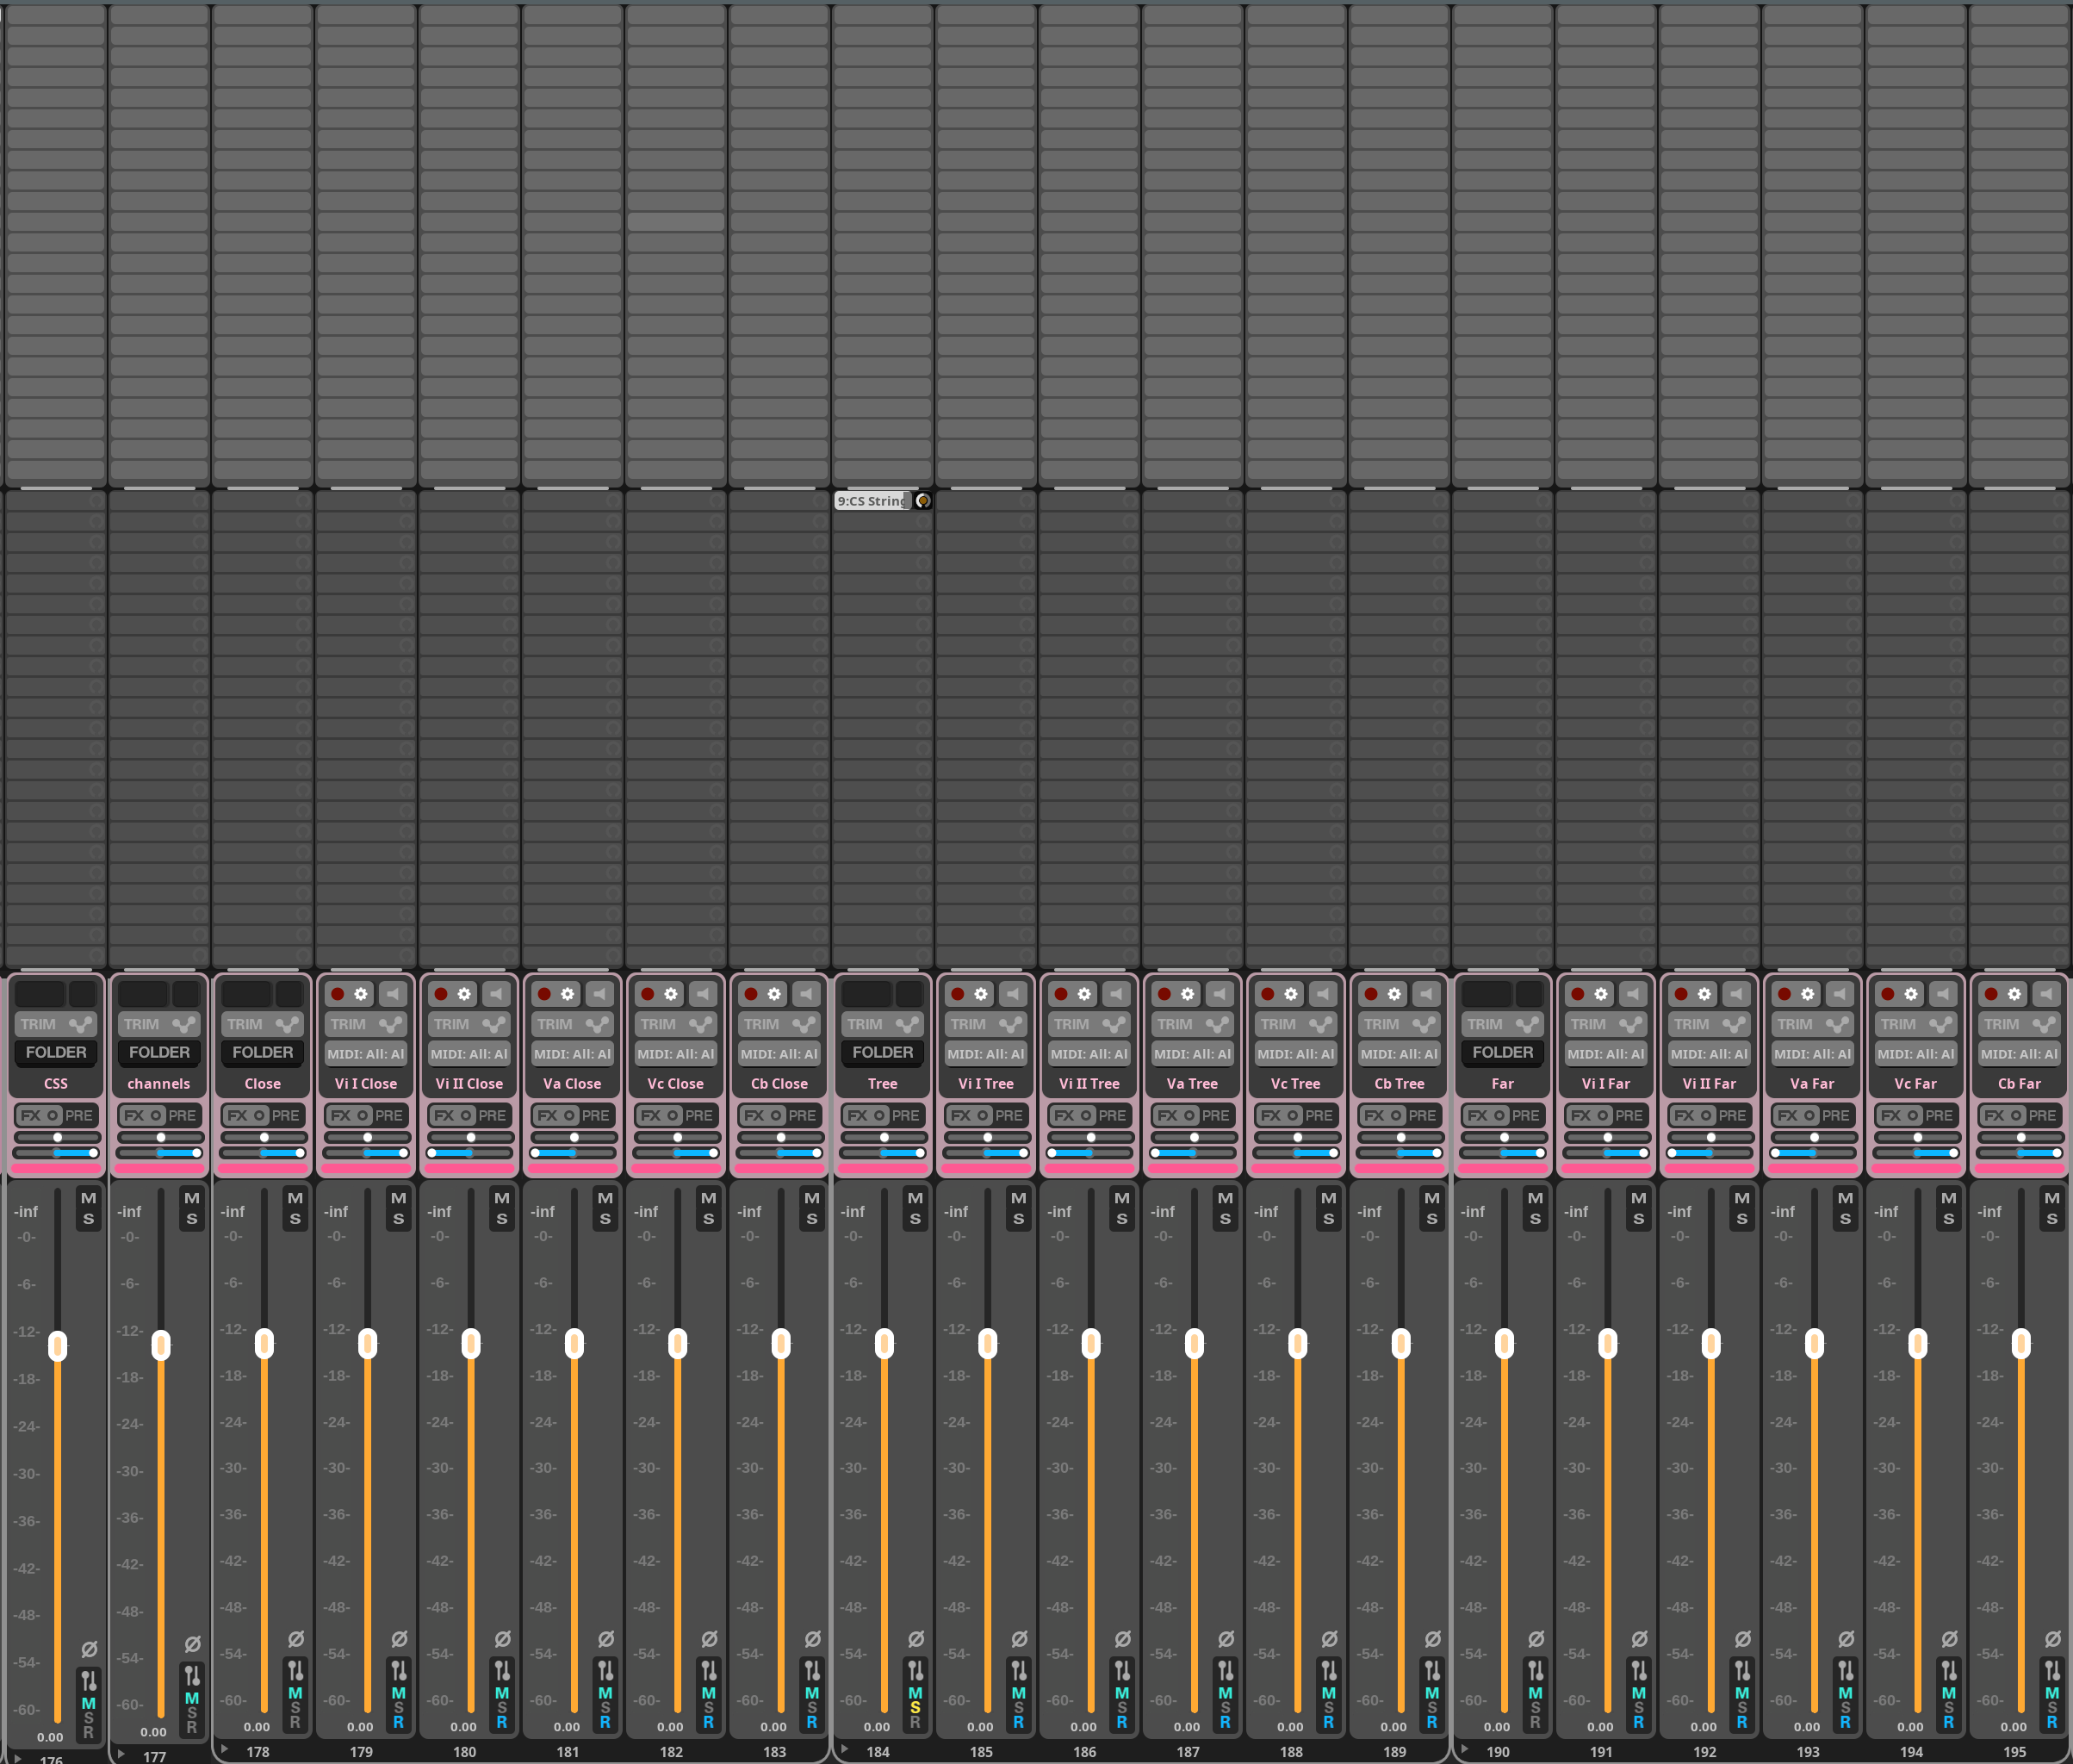The image size is (2073, 1764).
Task: Arm record on Vi I Close track
Action: 337,994
